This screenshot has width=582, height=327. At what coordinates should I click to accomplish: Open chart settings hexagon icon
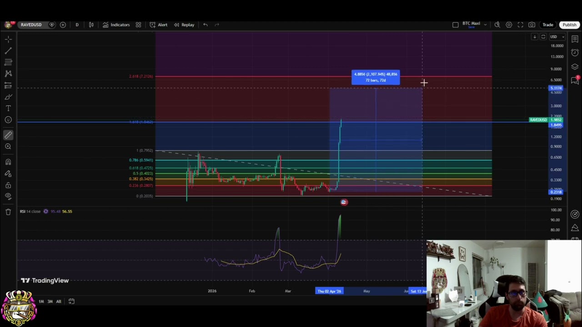[x=509, y=25]
